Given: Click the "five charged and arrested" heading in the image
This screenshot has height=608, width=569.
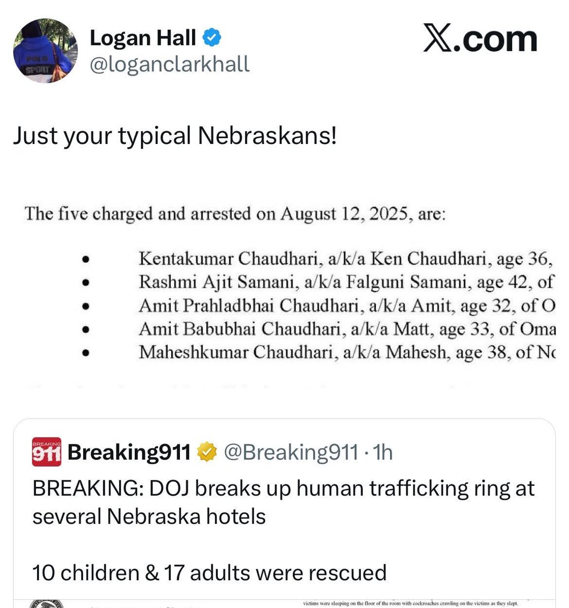Looking at the screenshot, I should tap(235, 214).
